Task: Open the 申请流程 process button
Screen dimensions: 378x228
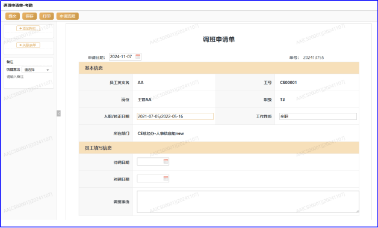Action: [x=67, y=16]
